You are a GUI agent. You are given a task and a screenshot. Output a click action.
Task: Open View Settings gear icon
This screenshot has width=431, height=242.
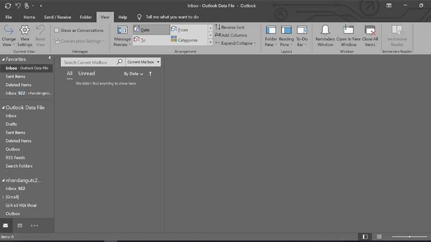pyautogui.click(x=24, y=30)
